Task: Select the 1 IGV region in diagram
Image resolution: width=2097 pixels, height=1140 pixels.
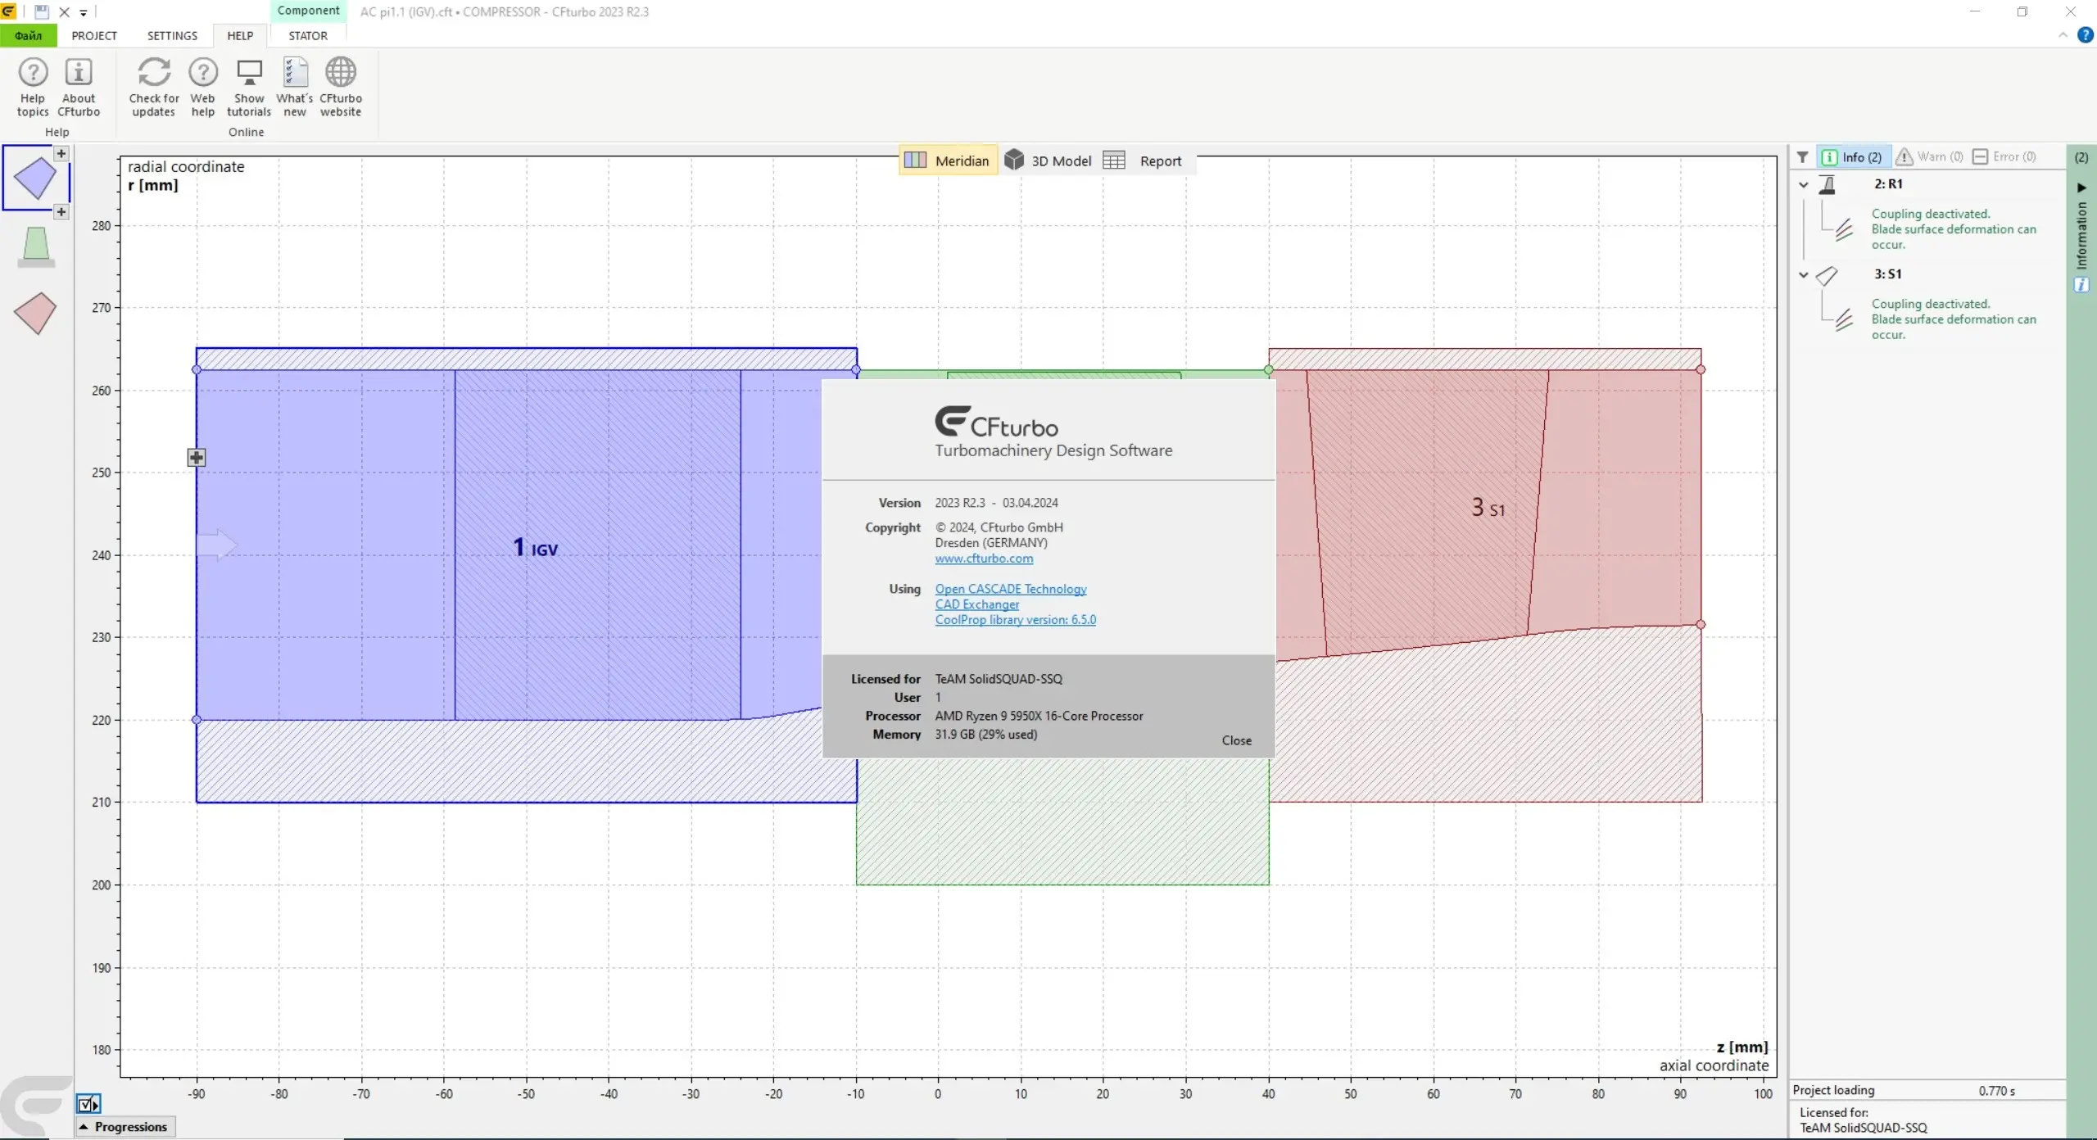Action: click(535, 547)
